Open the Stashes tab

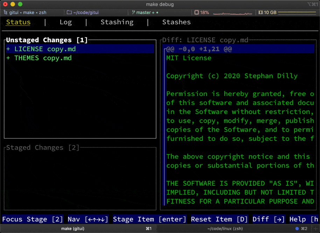[x=176, y=22]
